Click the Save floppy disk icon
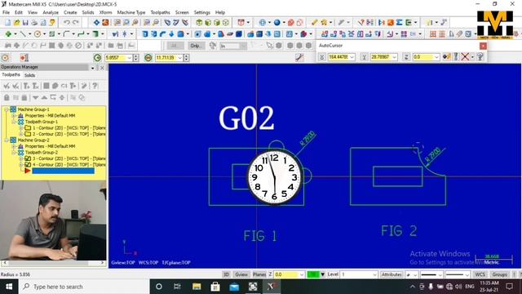Viewport: 522px width, 294px height. pos(25,23)
